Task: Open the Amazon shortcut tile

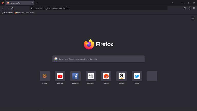Action: pos(122,76)
